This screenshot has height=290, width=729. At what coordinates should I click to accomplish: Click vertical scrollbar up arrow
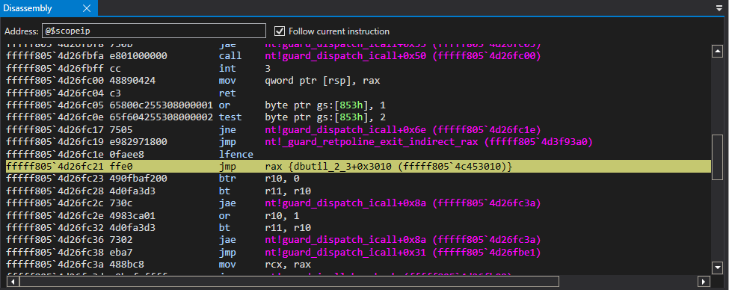717,51
